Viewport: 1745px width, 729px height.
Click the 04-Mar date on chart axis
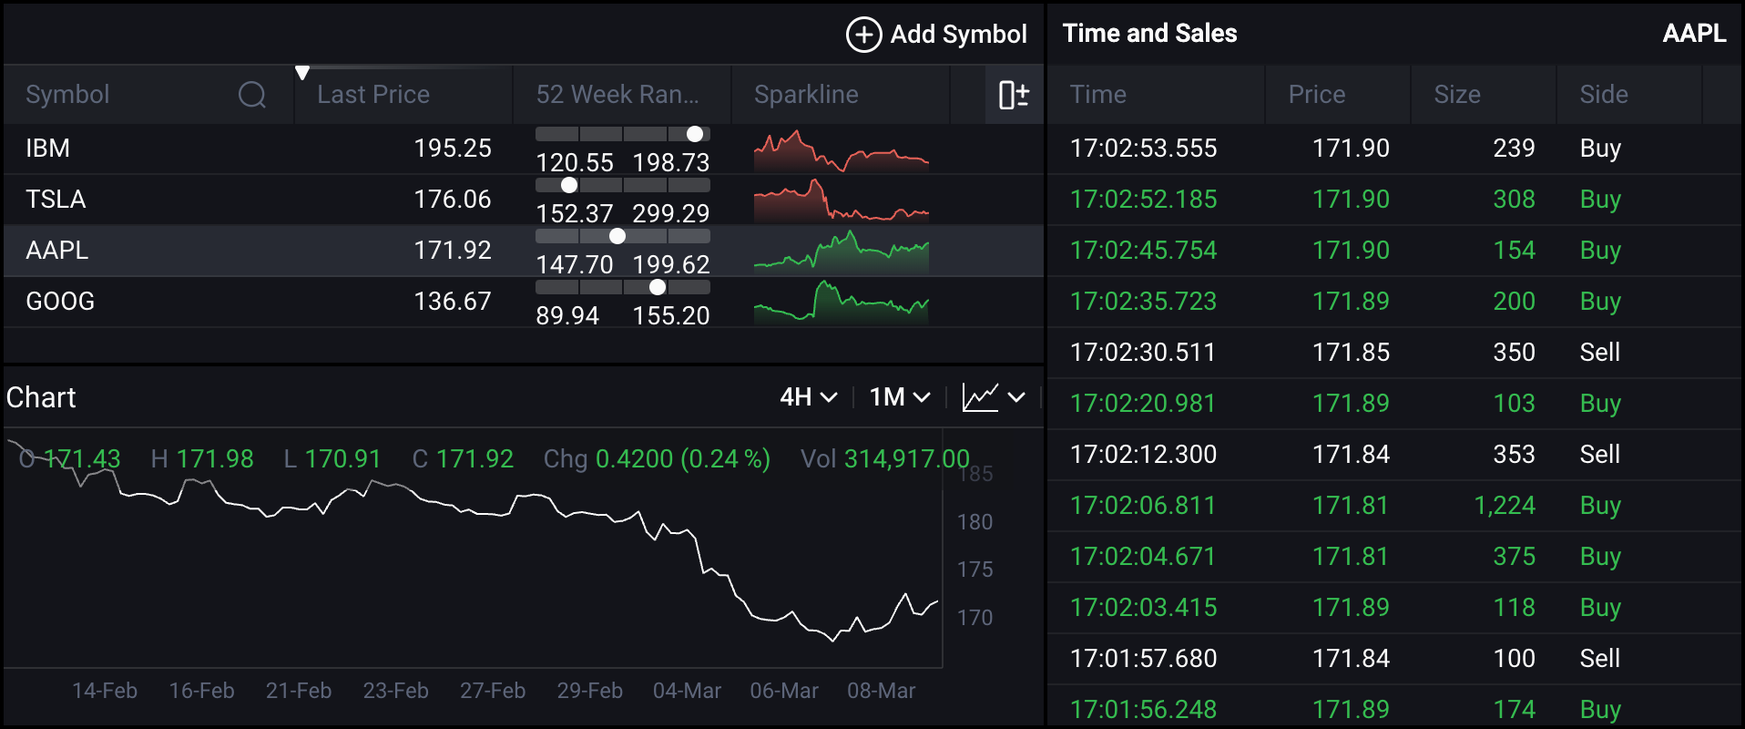tap(687, 691)
